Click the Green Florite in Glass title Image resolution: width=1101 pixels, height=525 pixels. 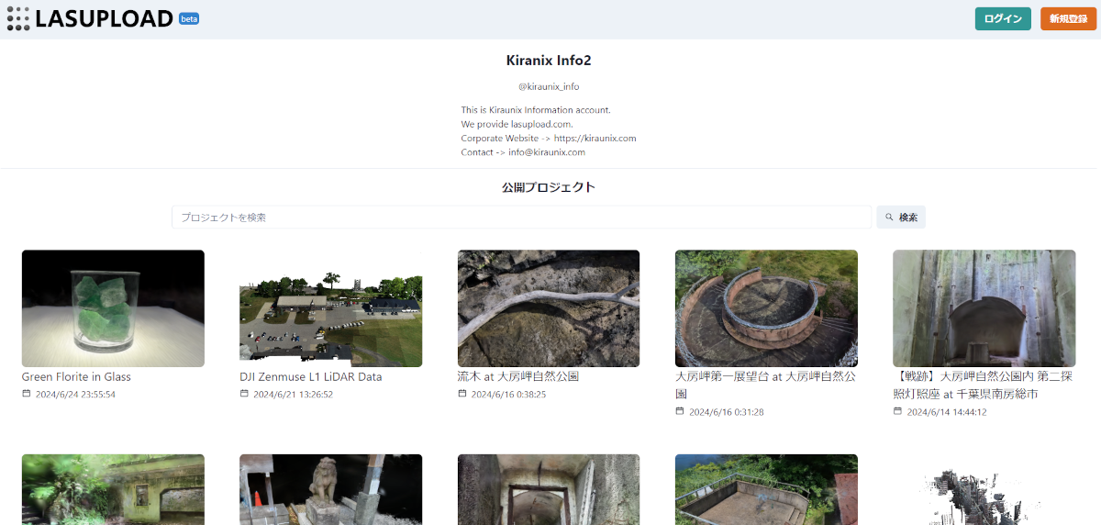76,377
